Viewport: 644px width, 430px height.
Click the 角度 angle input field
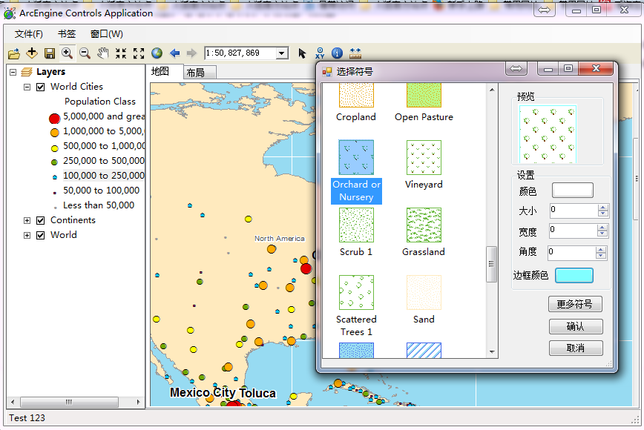pyautogui.click(x=571, y=252)
